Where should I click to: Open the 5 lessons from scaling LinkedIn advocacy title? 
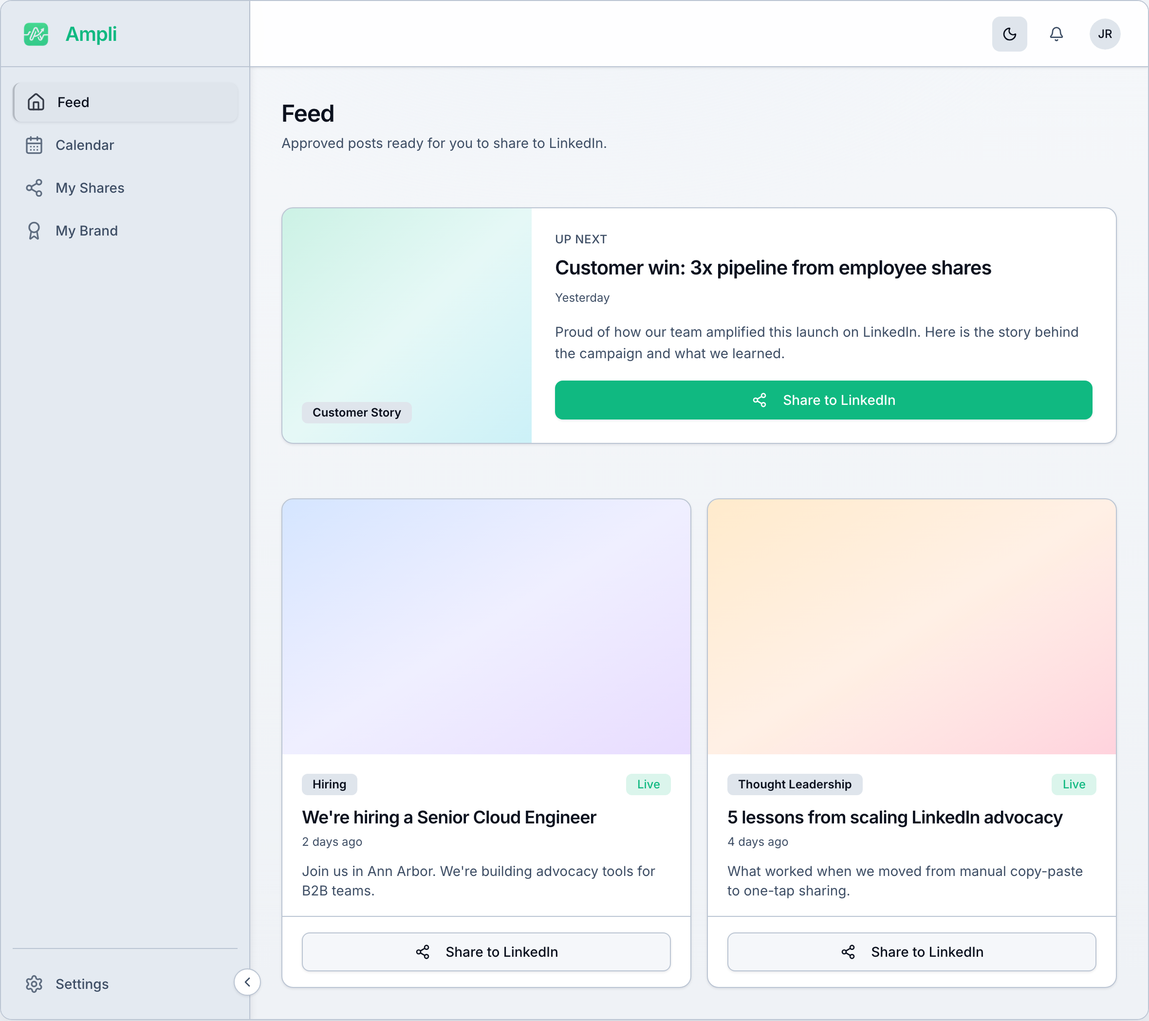[x=895, y=818]
